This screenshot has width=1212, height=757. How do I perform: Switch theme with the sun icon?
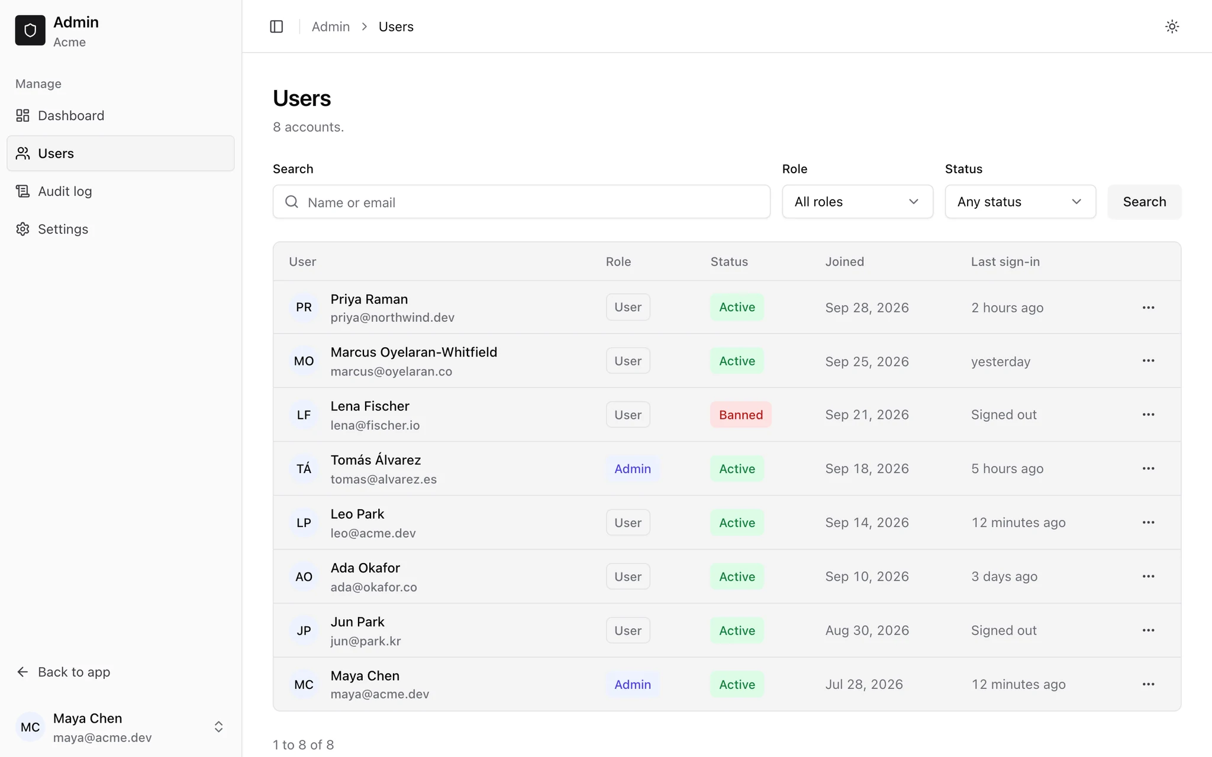(x=1172, y=27)
